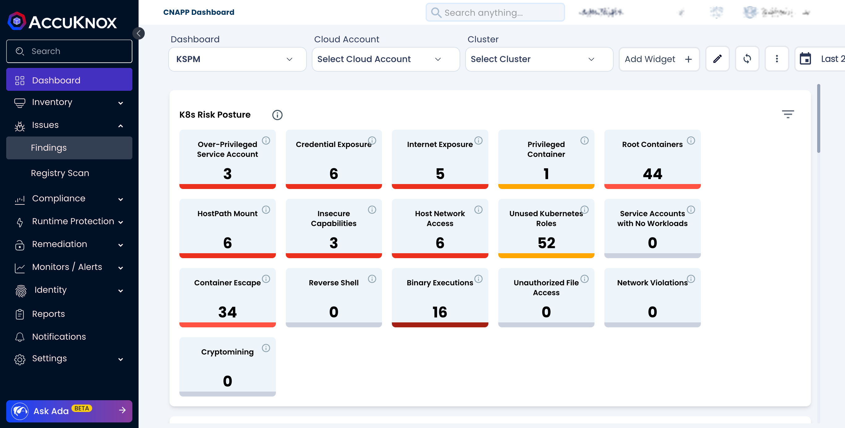Click the edit pencil icon

717,59
